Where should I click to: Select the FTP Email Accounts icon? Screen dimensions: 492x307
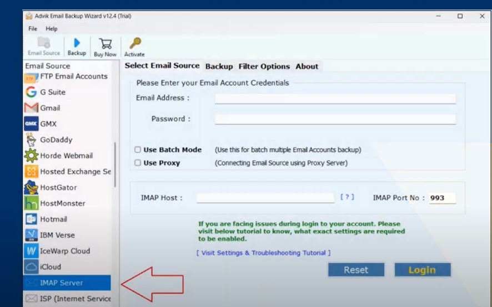31,78
